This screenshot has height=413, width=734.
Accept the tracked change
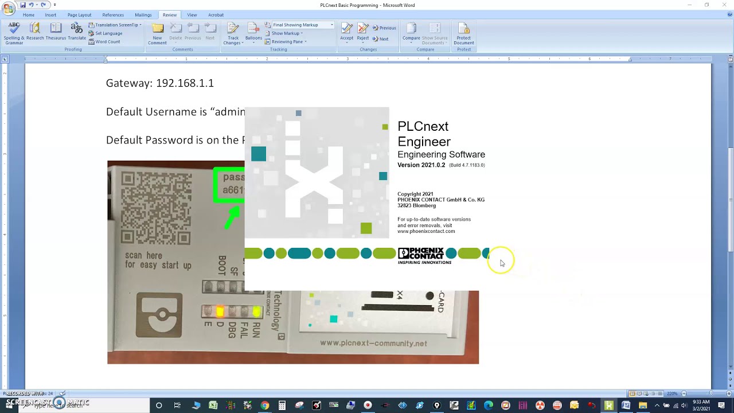(x=346, y=34)
